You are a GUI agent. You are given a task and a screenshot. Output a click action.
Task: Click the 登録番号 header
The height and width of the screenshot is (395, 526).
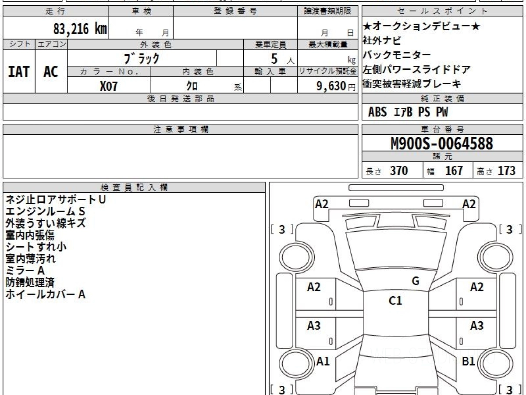[x=235, y=11]
